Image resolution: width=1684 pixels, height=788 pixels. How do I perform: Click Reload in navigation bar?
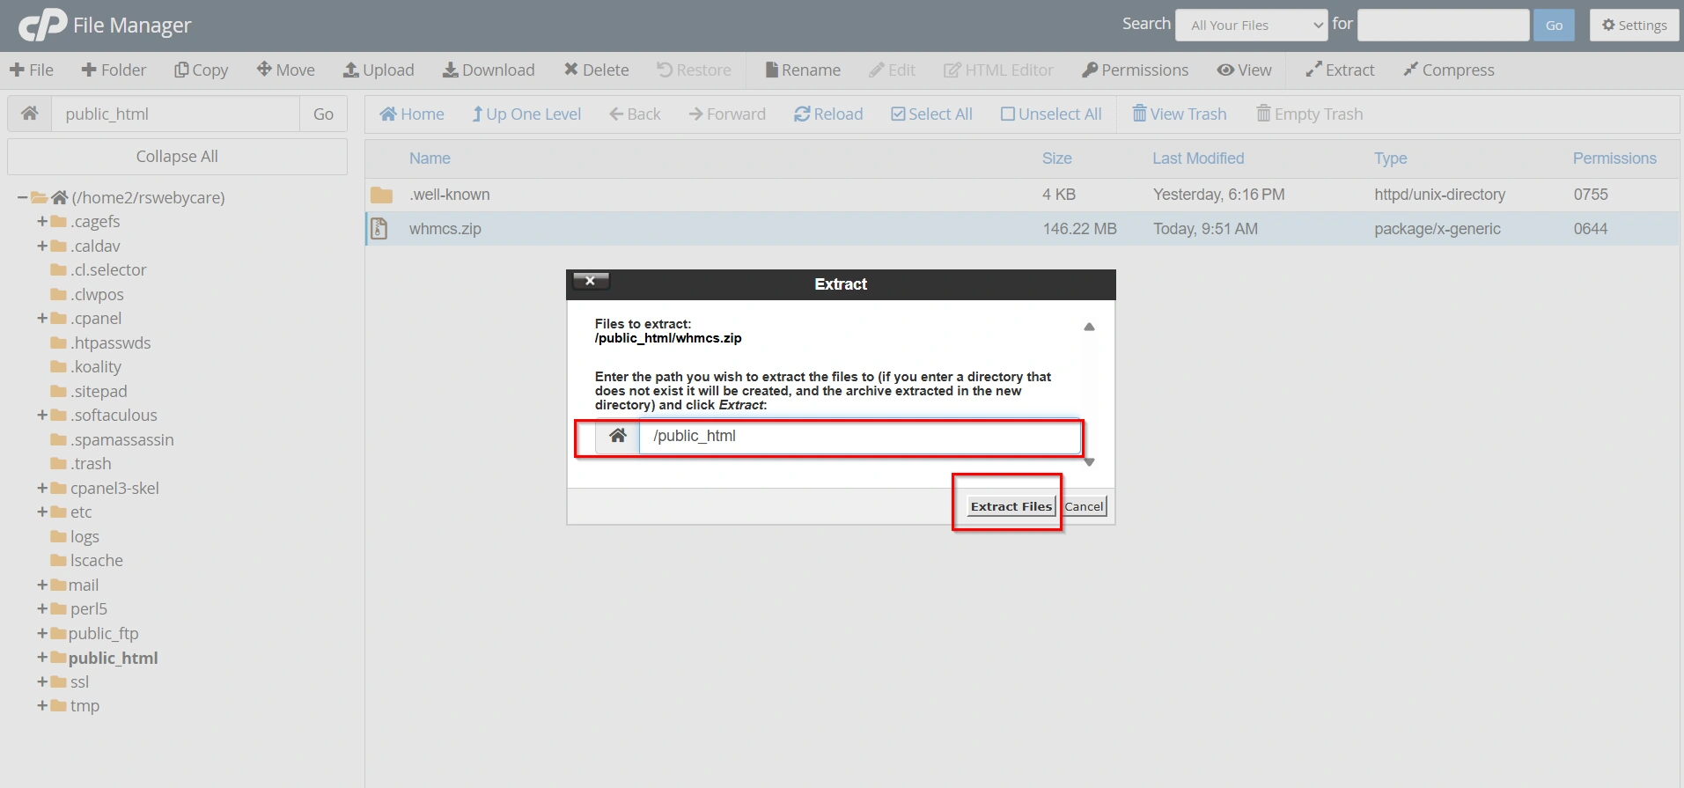click(x=828, y=114)
